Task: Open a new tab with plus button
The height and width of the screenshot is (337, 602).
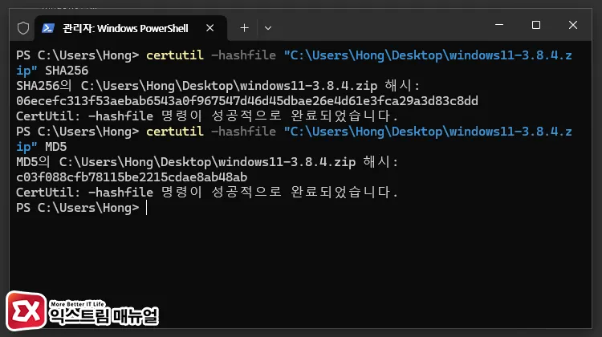Action: (244, 28)
